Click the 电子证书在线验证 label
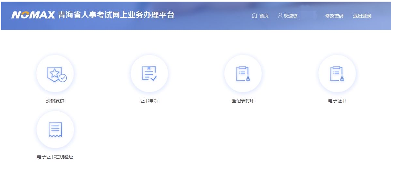Image resolution: width=393 pixels, height=171 pixels. [55, 157]
